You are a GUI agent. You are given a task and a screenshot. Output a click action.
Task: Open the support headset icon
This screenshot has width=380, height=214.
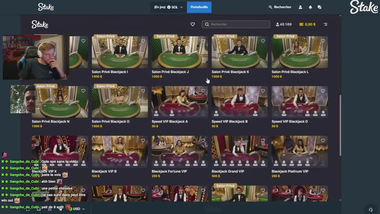[370, 210]
